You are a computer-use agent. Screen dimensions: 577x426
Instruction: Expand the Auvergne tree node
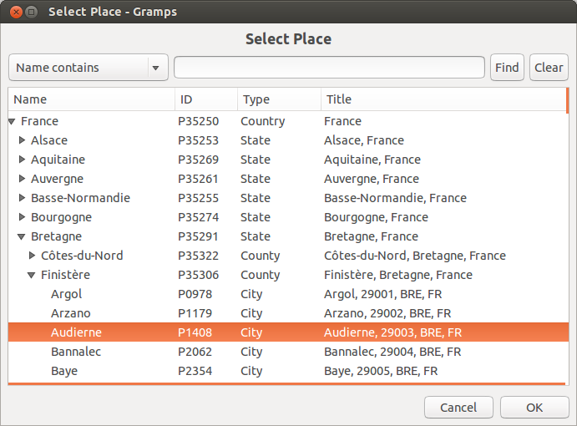22,179
